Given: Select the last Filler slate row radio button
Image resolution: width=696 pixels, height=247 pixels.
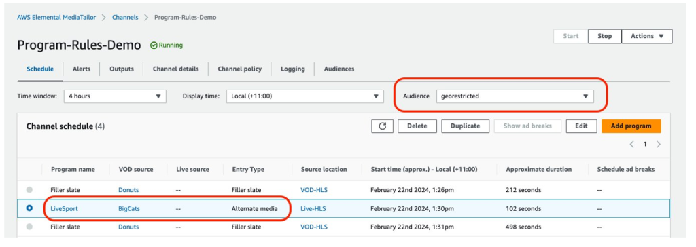Looking at the screenshot, I should (29, 227).
